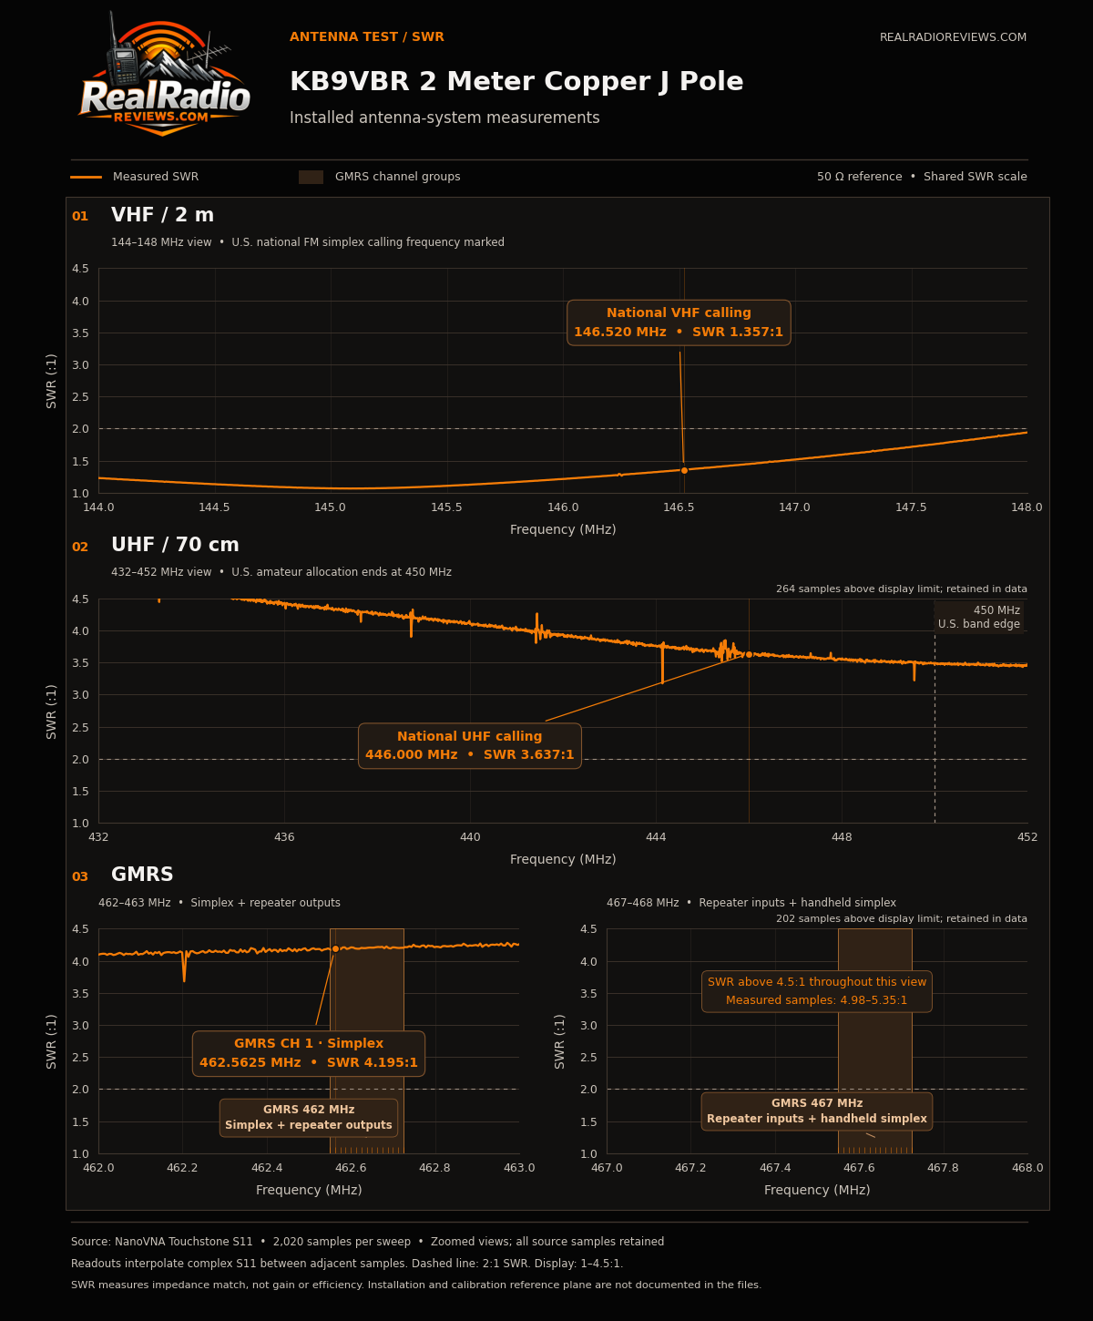Click the '450 MHz U.S. band edge' label
1093x1321 pixels.
(979, 618)
